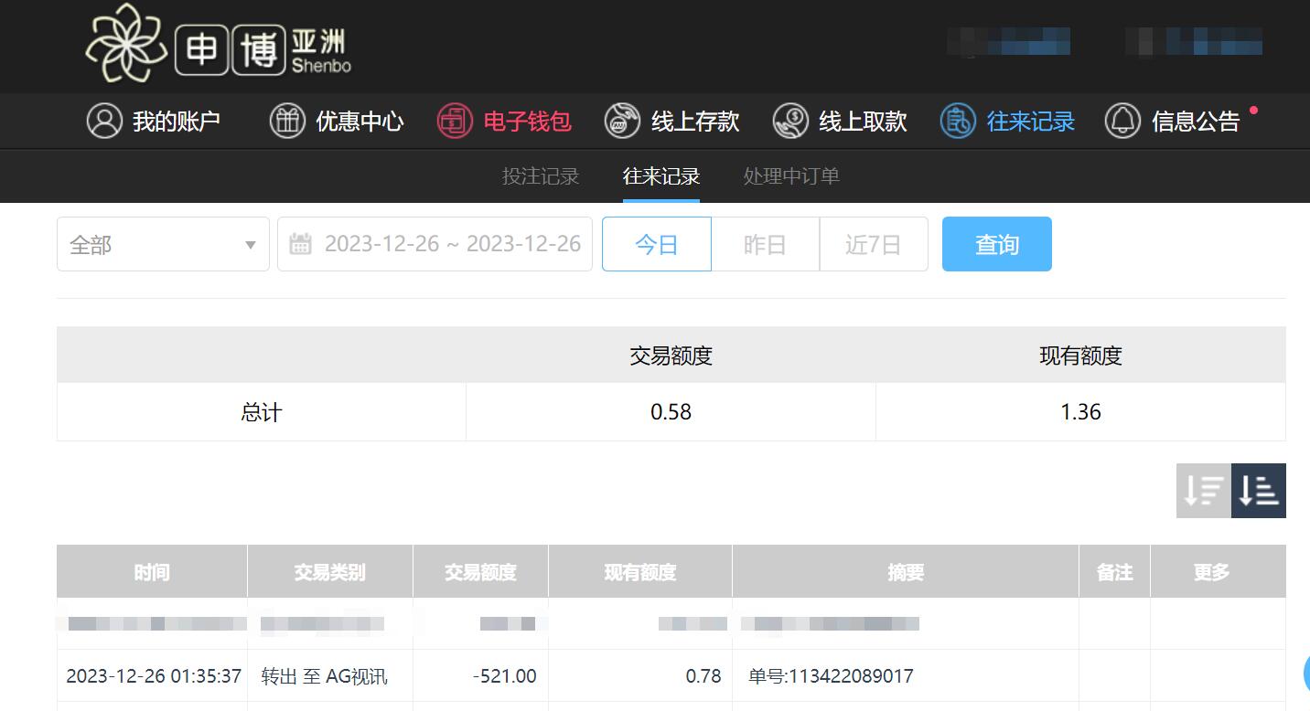Sort records with the light gray sort icon

[1204, 491]
